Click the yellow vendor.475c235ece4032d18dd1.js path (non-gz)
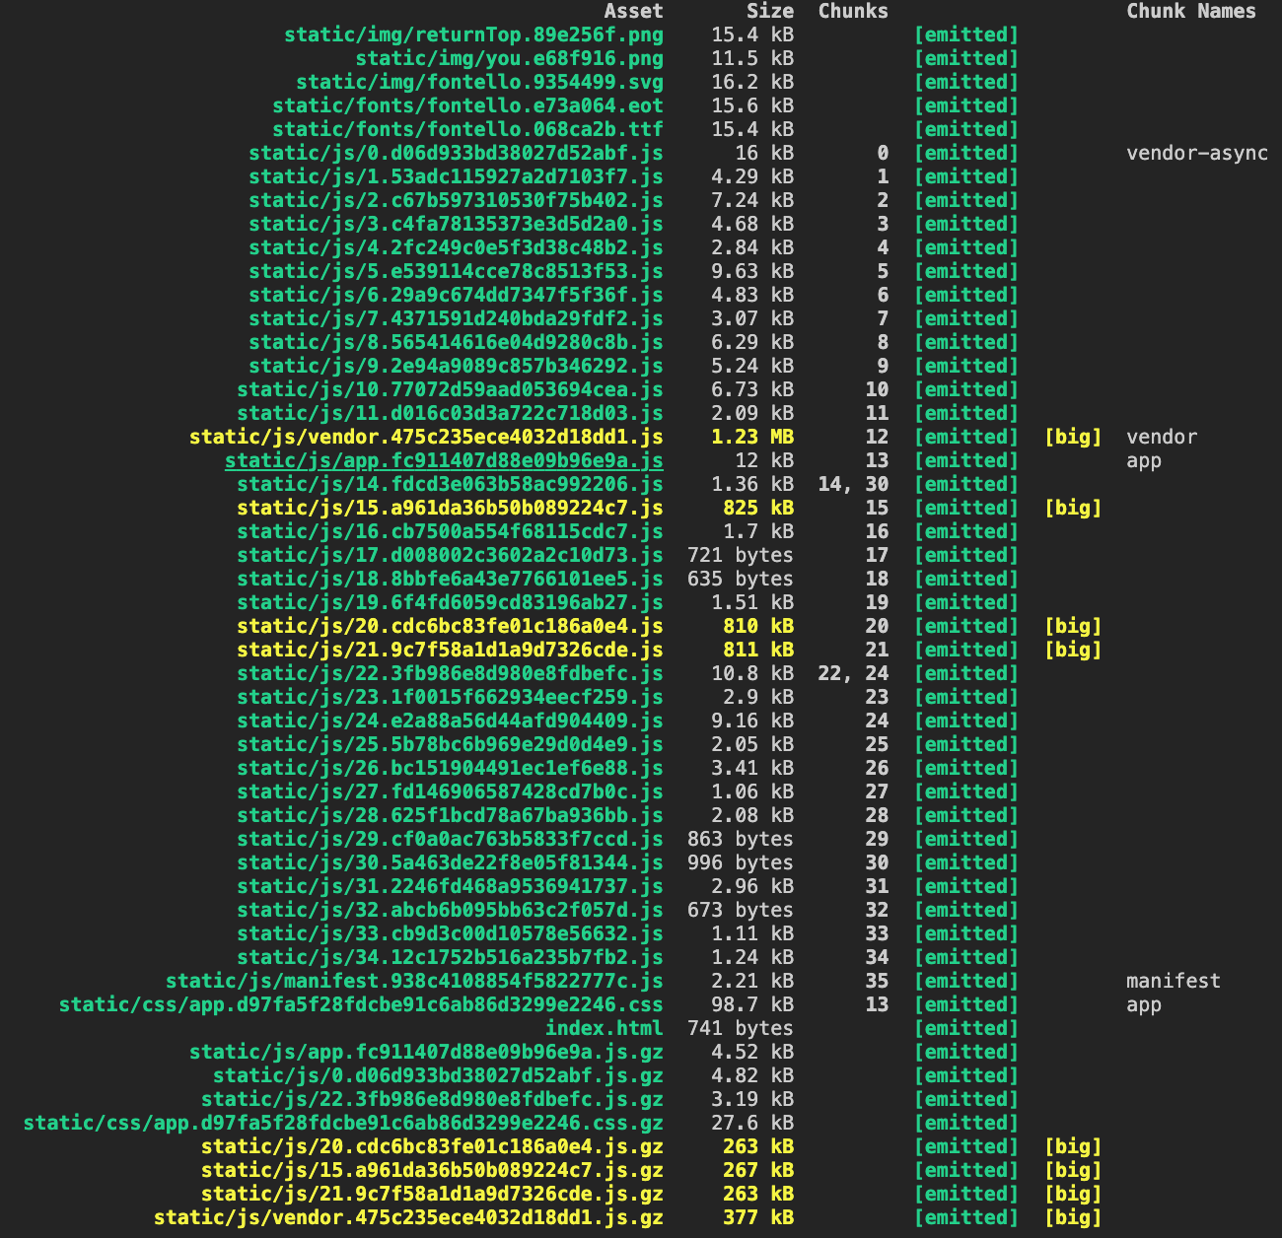The width and height of the screenshot is (1282, 1238). [x=426, y=438]
